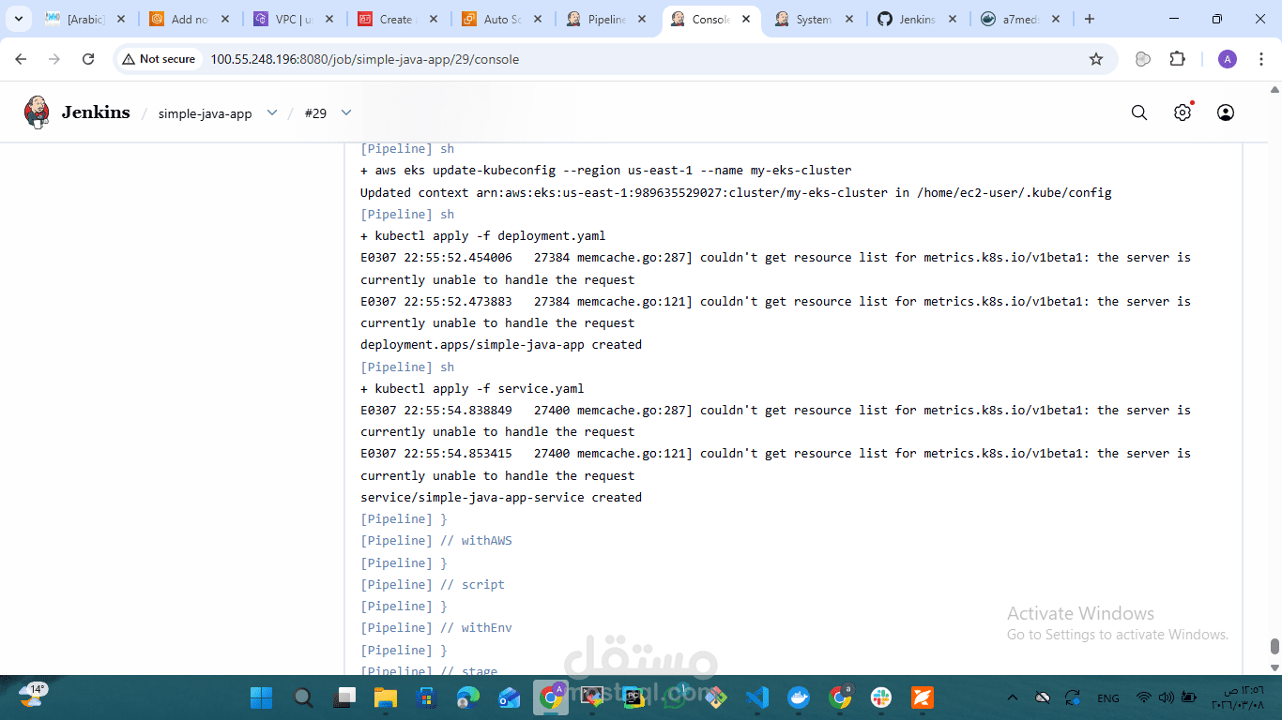
Task: Bookmark this page with the star icon
Action: pos(1096,59)
